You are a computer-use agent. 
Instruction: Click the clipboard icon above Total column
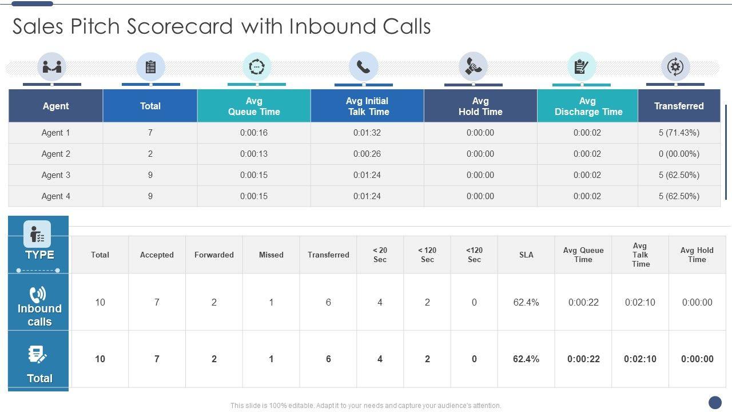151,67
